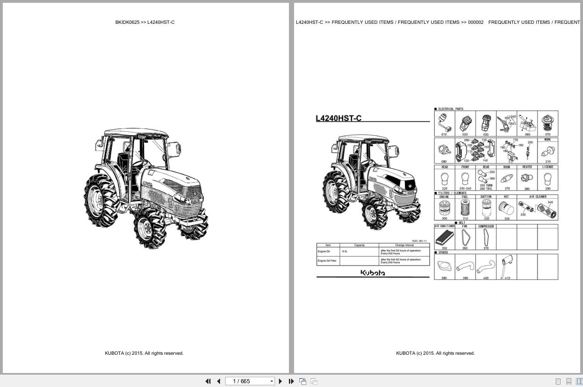The width and height of the screenshot is (583, 387).
Task: Switch to single page layout
Action: [x=558, y=381]
